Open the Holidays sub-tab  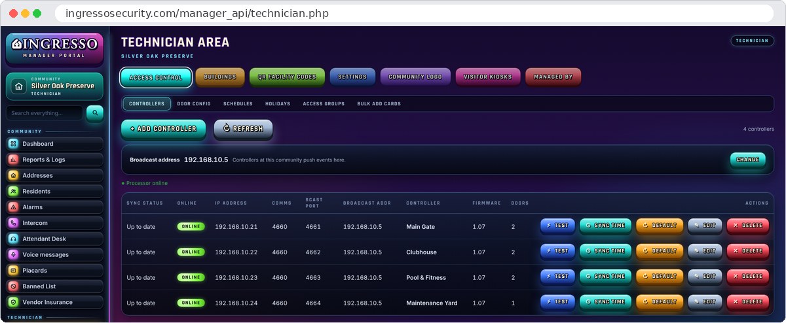click(x=278, y=104)
